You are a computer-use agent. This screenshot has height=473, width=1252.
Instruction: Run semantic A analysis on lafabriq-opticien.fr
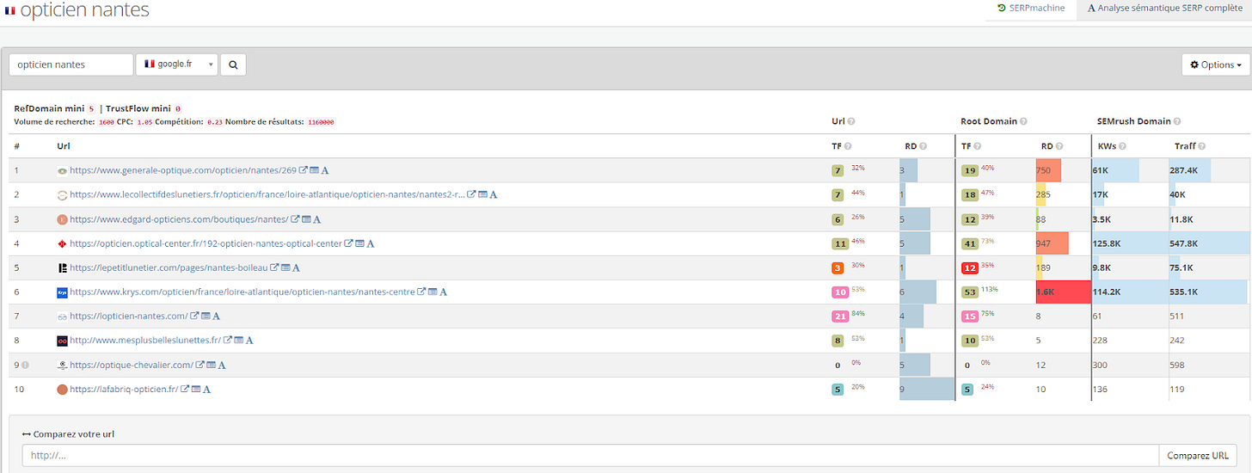point(206,389)
